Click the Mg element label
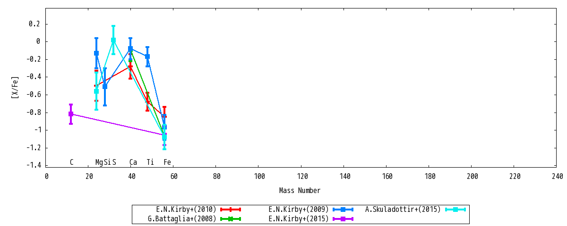The width and height of the screenshot is (567, 226). coord(99,162)
